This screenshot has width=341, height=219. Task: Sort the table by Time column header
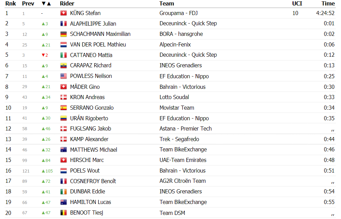[x=328, y=4]
